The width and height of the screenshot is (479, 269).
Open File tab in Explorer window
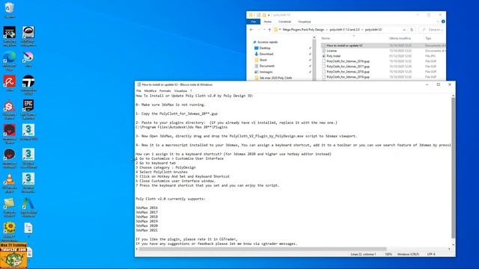254,22
